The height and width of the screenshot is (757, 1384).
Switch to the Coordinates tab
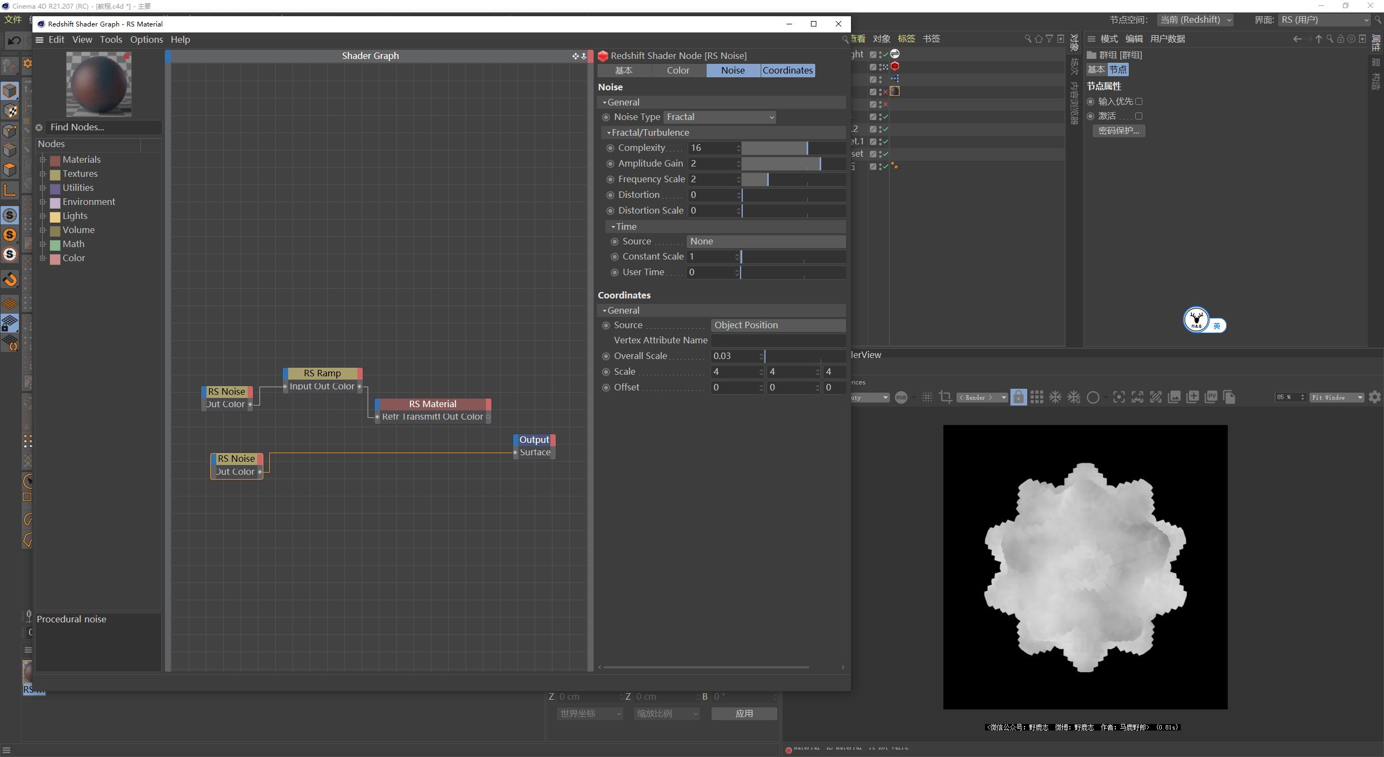pyautogui.click(x=787, y=70)
